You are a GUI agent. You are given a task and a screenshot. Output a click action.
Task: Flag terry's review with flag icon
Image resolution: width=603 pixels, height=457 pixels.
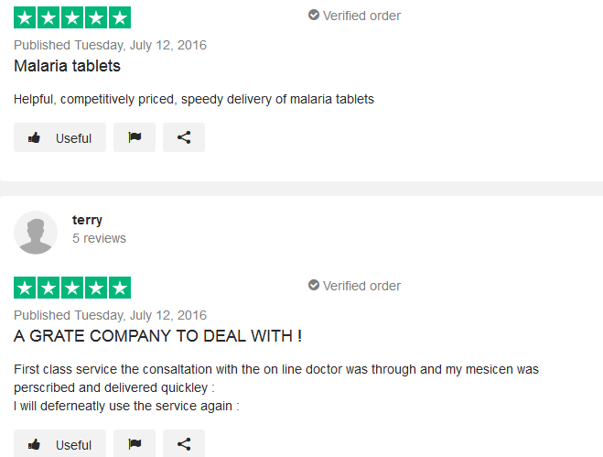[135, 443]
